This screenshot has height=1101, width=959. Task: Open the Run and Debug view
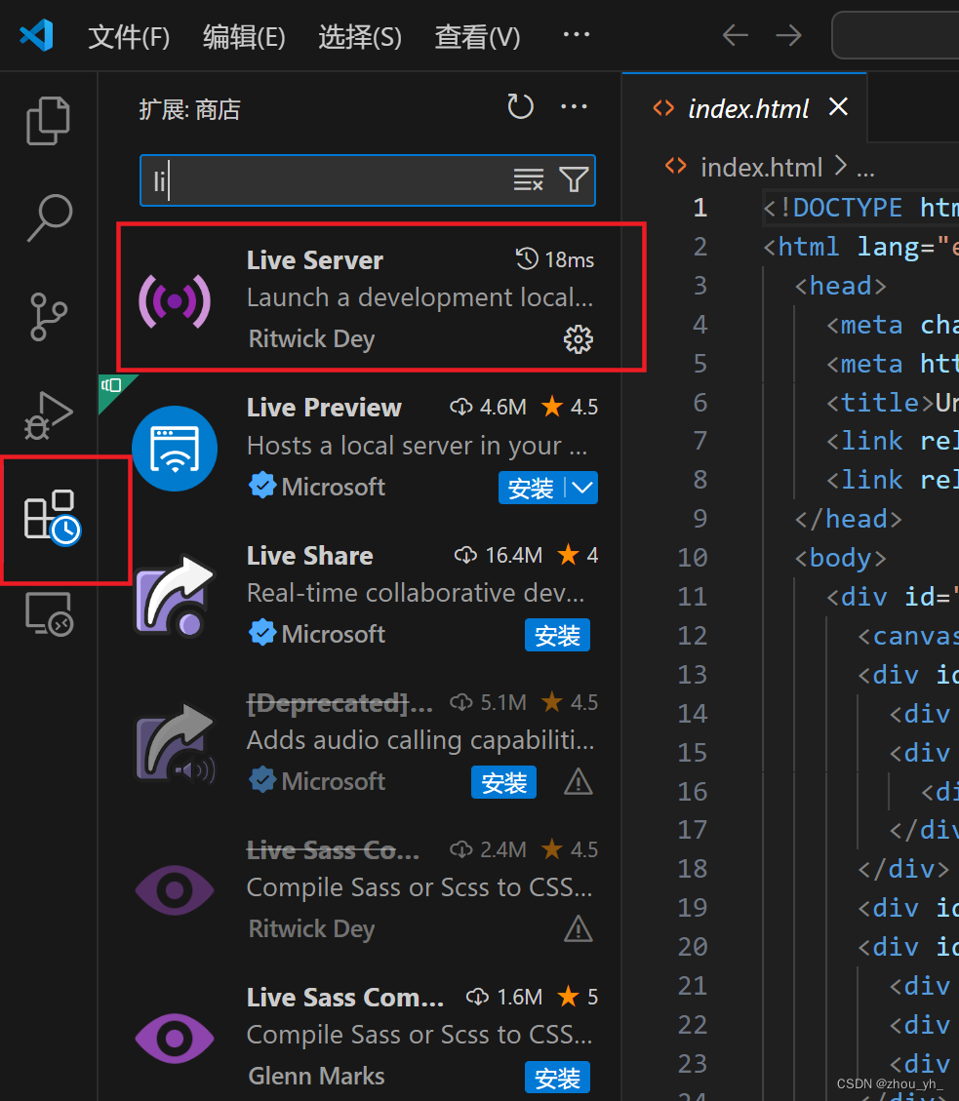(x=49, y=415)
